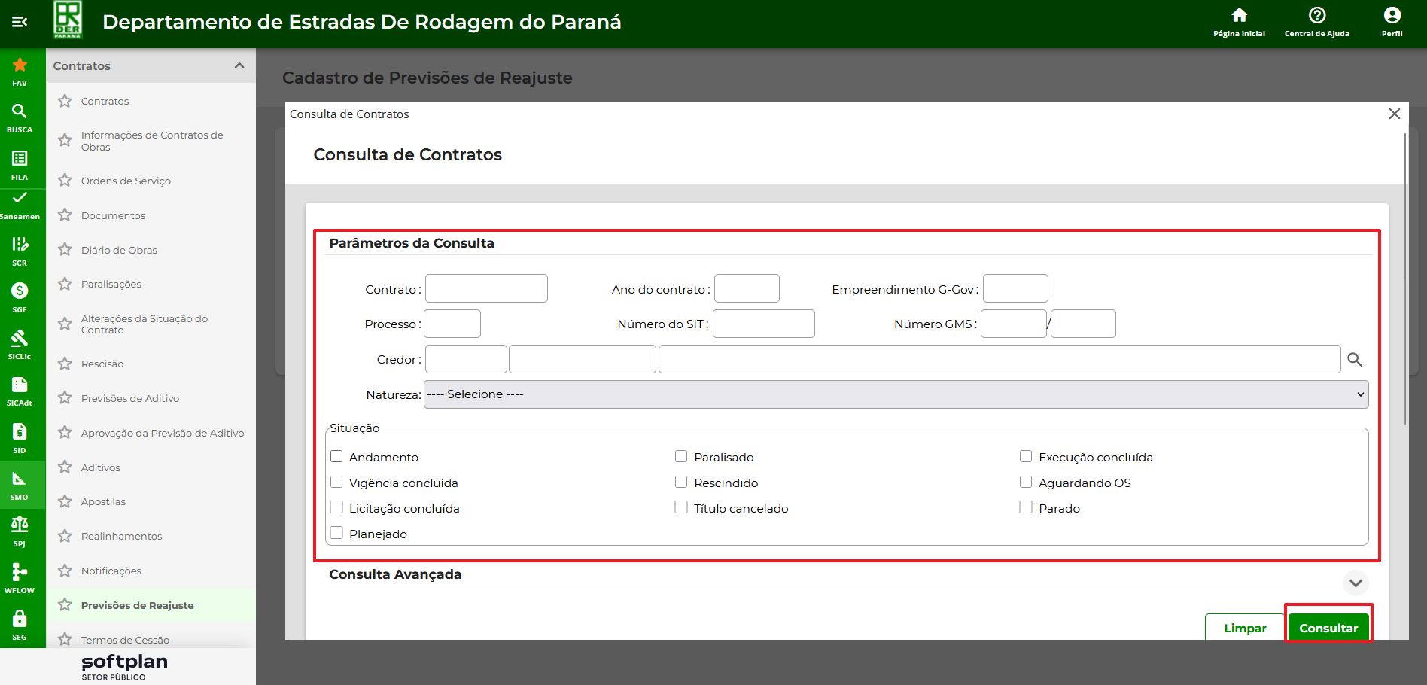
Task: Expand the Consulta Avançada section
Action: pyautogui.click(x=1355, y=583)
